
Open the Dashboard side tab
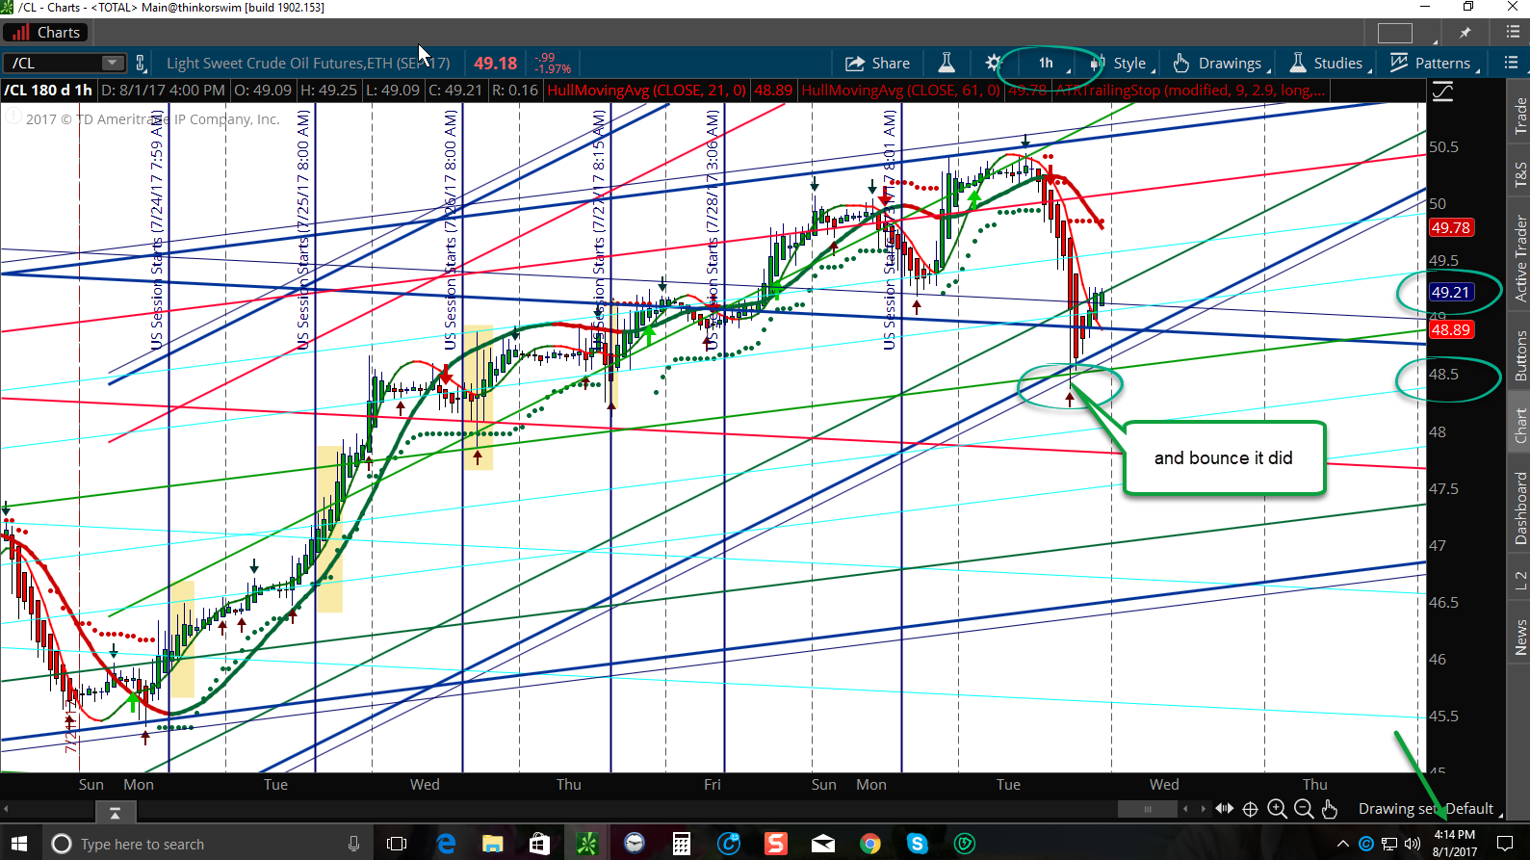coord(1520,508)
